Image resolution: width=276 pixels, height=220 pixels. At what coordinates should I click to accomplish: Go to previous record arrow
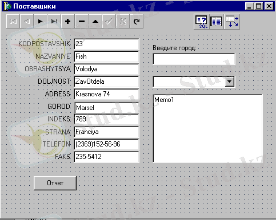point(27,21)
